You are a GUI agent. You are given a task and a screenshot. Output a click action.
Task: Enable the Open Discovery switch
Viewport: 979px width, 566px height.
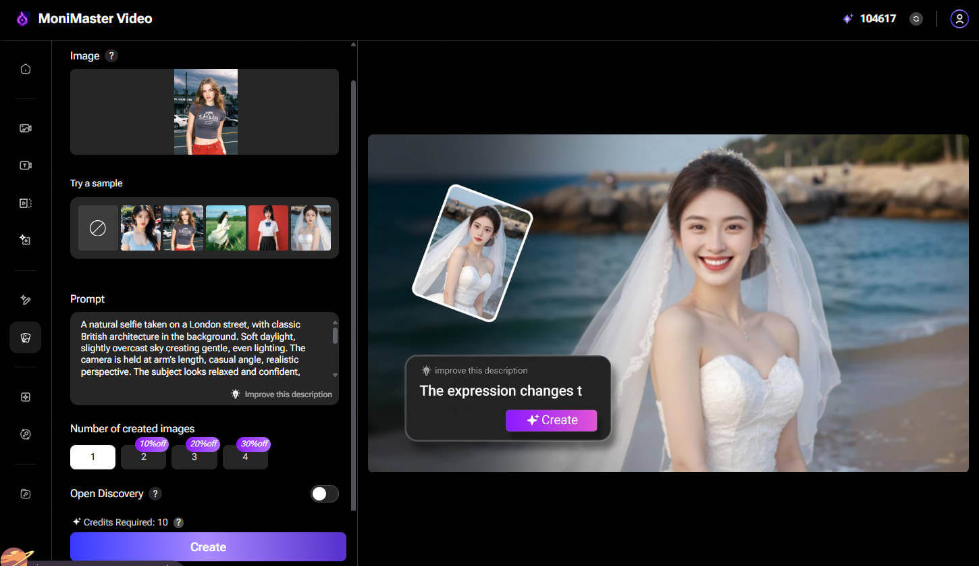[325, 494]
